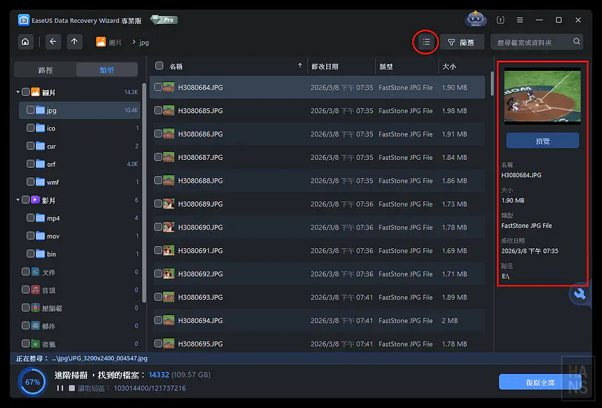The image size is (602, 408).
Task: Switch view mode with list icon
Action: pos(425,42)
